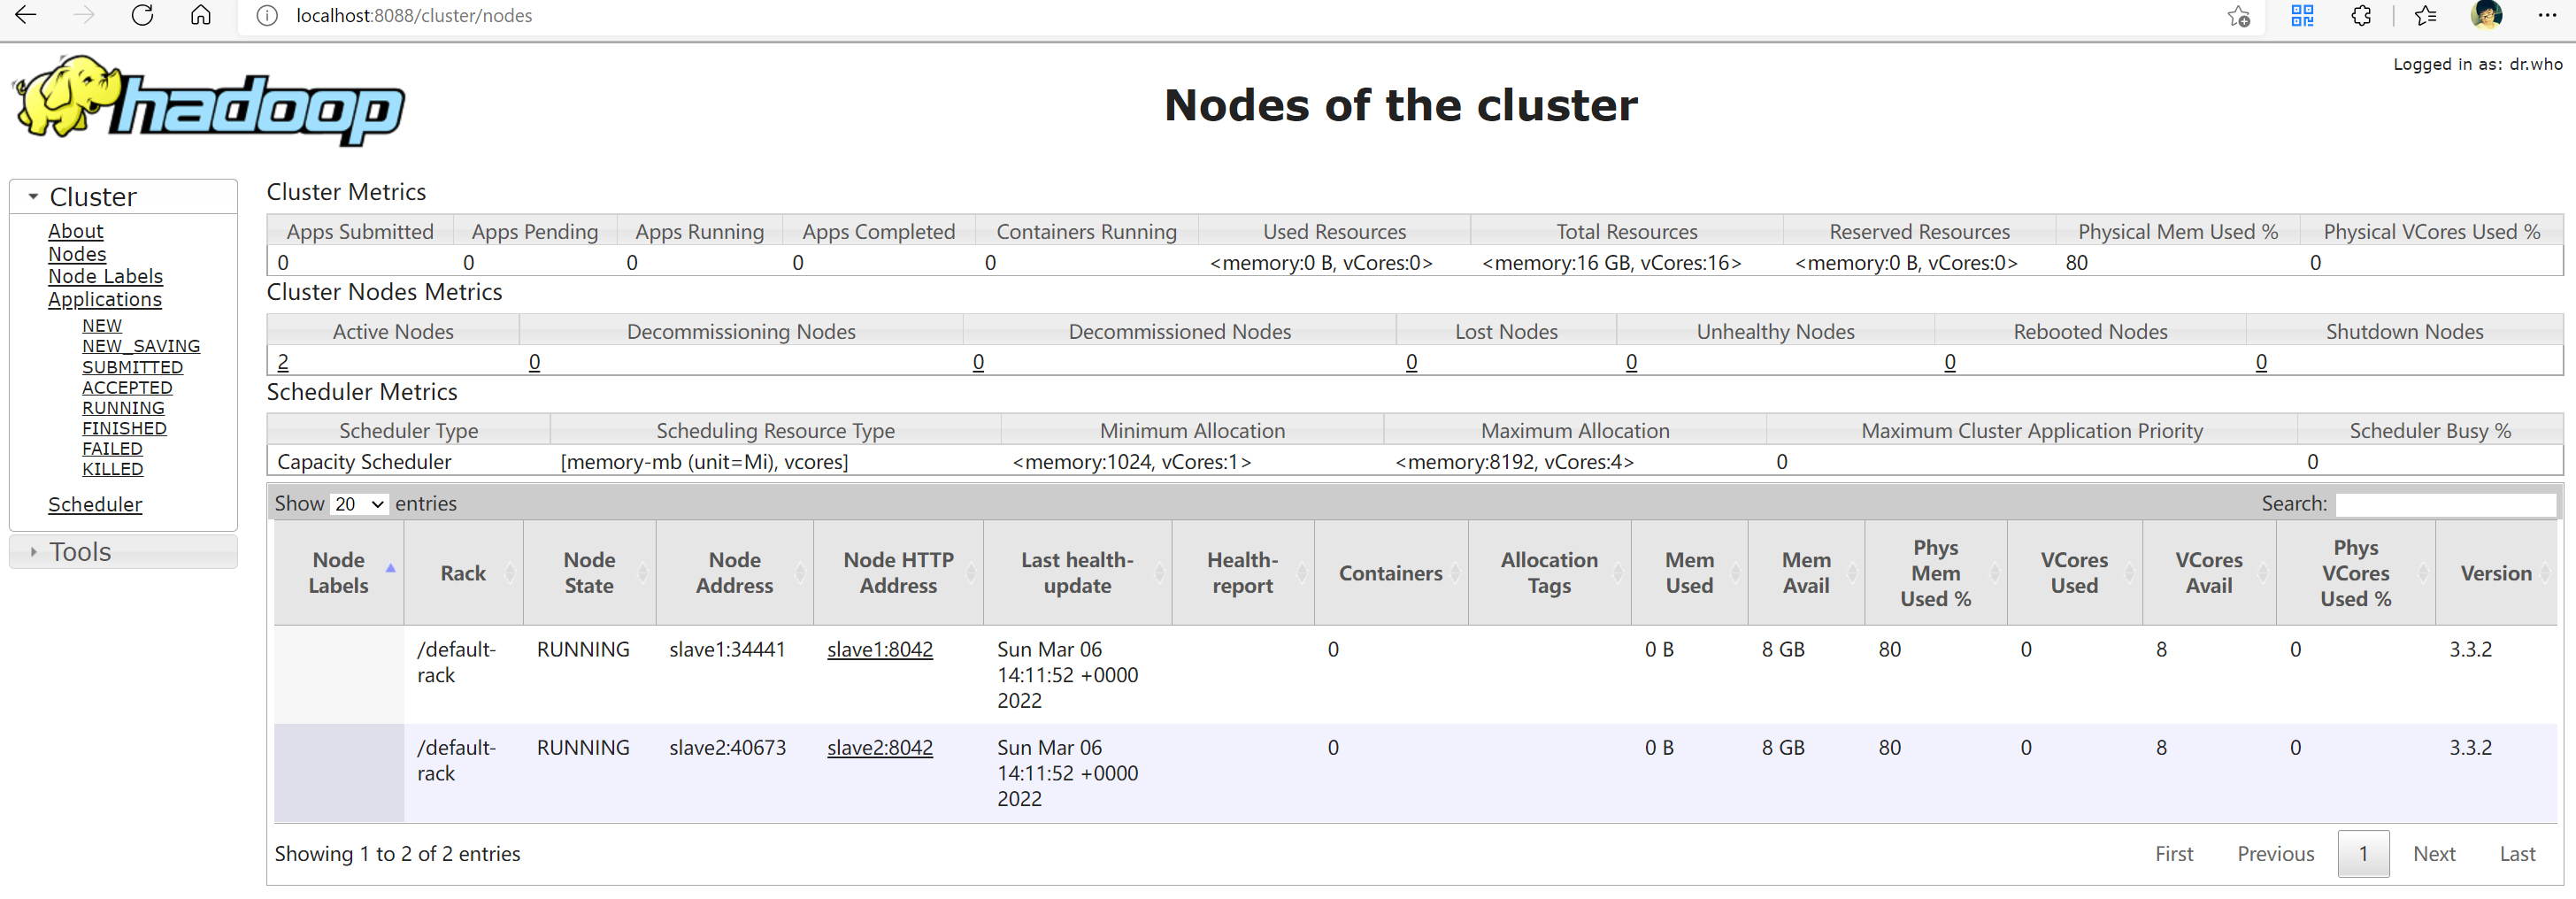The image size is (2576, 899).
Task: Filter applications by RUNNING state
Action: tap(123, 408)
